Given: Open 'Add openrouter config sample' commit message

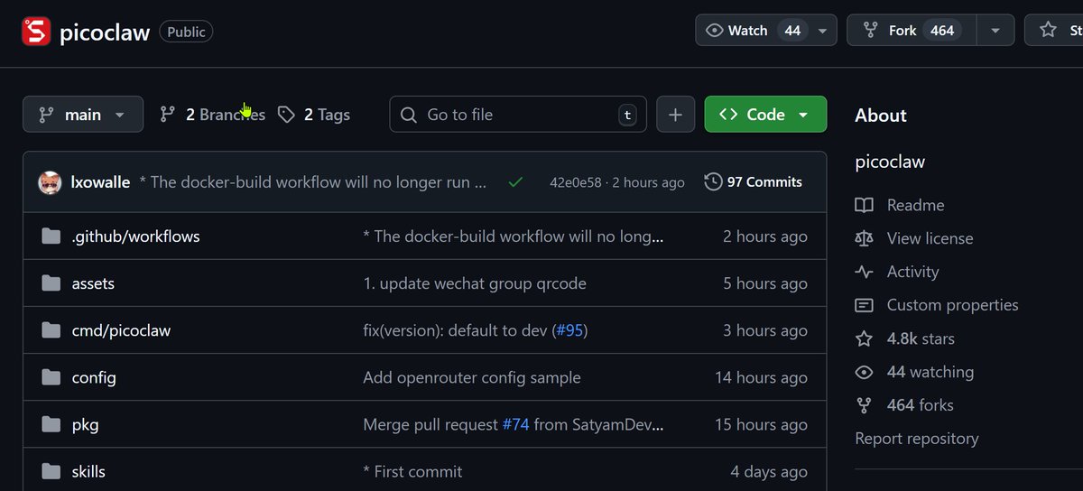Looking at the screenshot, I should [472, 377].
